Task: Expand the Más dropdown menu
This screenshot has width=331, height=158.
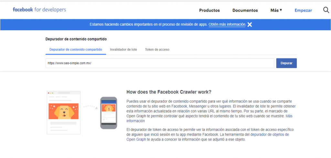Action: tap(276, 10)
